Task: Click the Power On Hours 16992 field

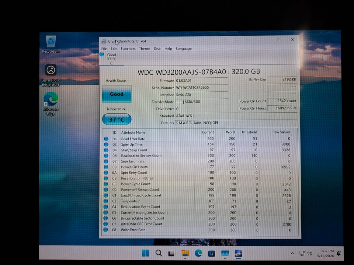Action: tap(282, 108)
